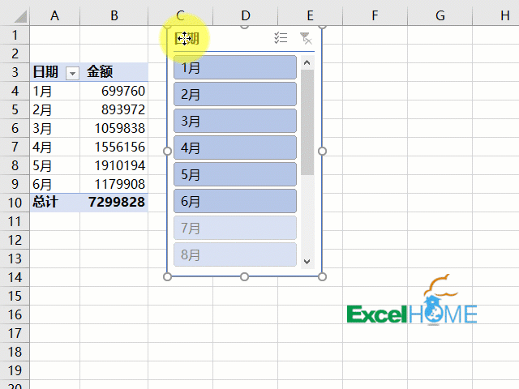Click the slicer scroll up arrow
The image size is (519, 389).
coord(307,62)
